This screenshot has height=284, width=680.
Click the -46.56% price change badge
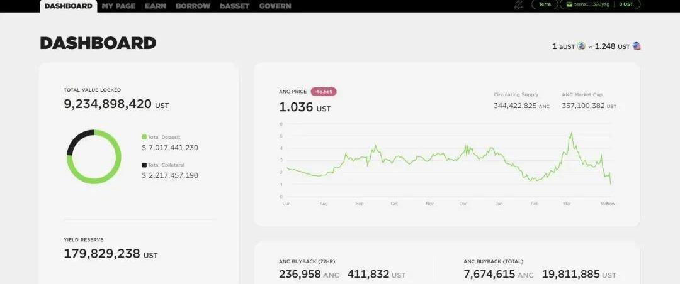point(324,92)
